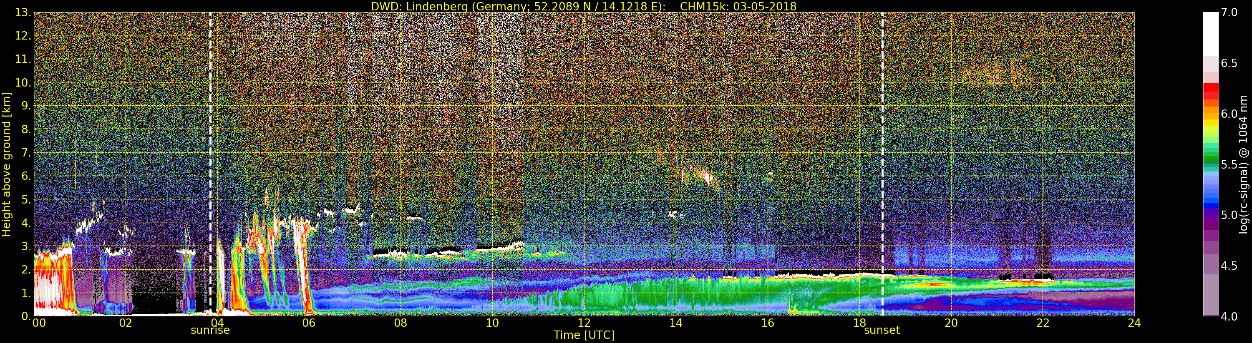Click the colorbar tick value "6.0"
1252x343 pixels.
(1229, 114)
